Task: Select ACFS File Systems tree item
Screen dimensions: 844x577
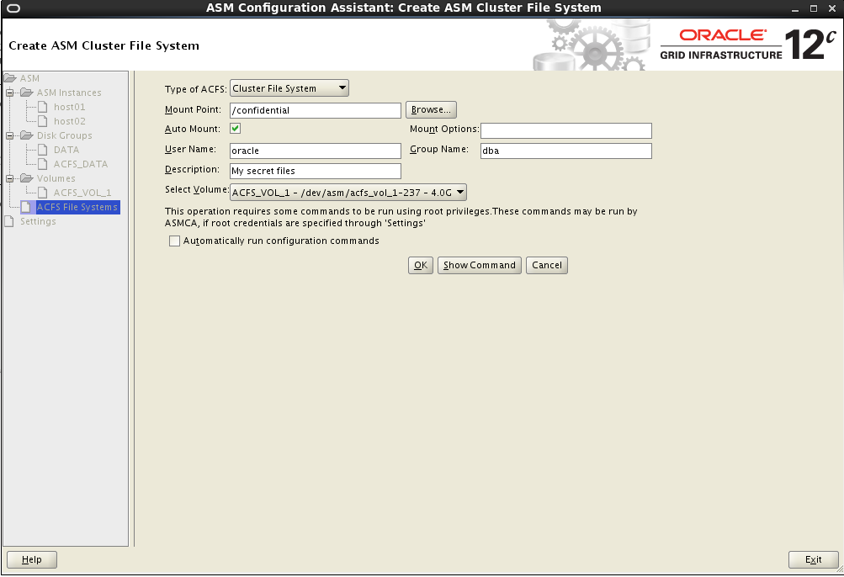Action: pos(77,207)
